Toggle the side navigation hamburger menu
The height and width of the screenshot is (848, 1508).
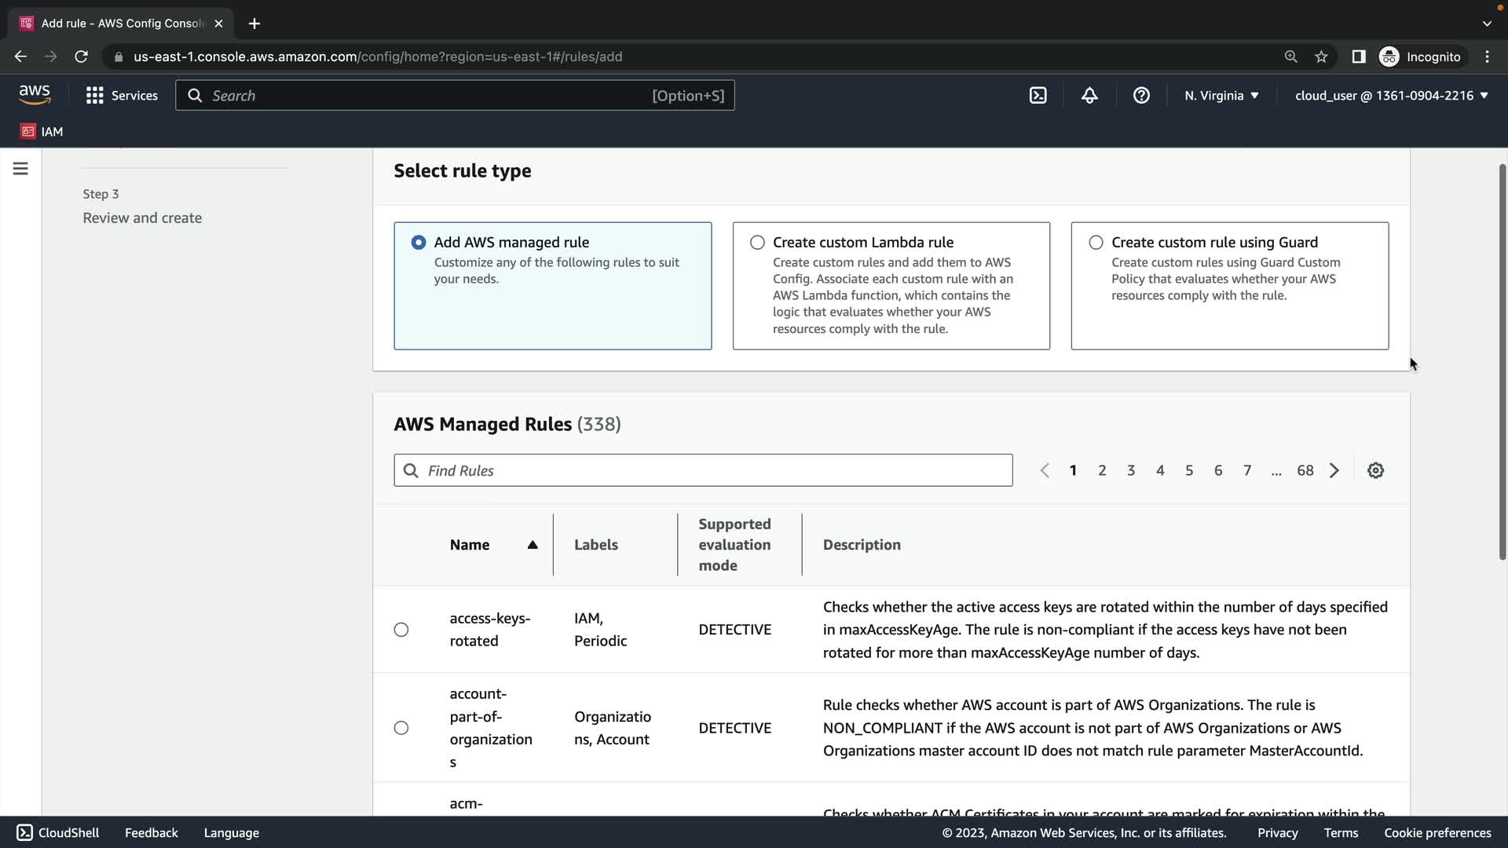(20, 169)
